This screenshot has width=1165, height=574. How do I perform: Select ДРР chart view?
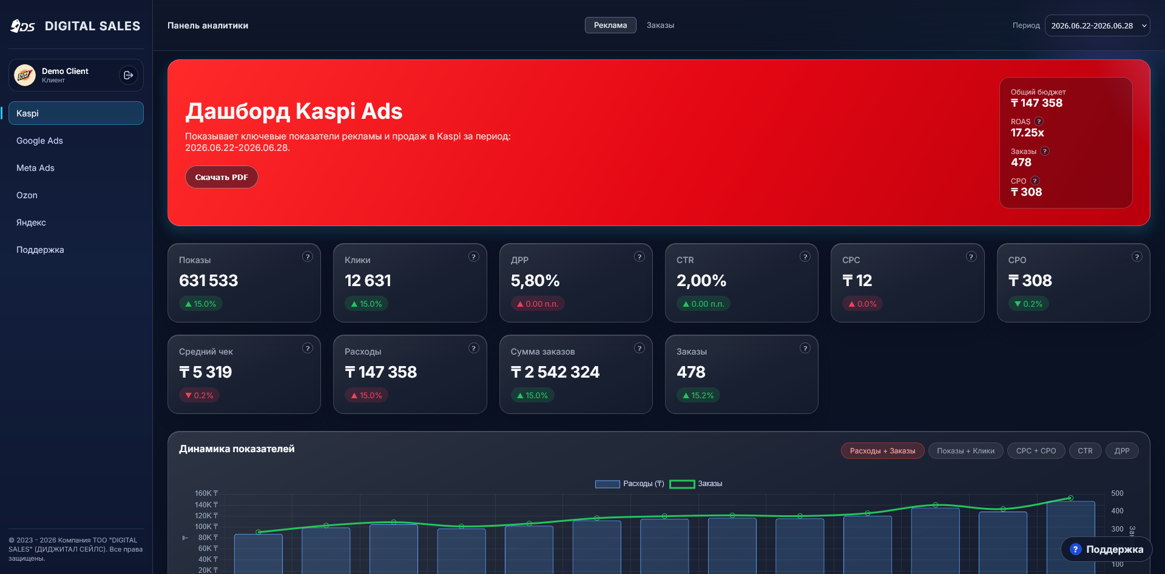pos(1122,450)
